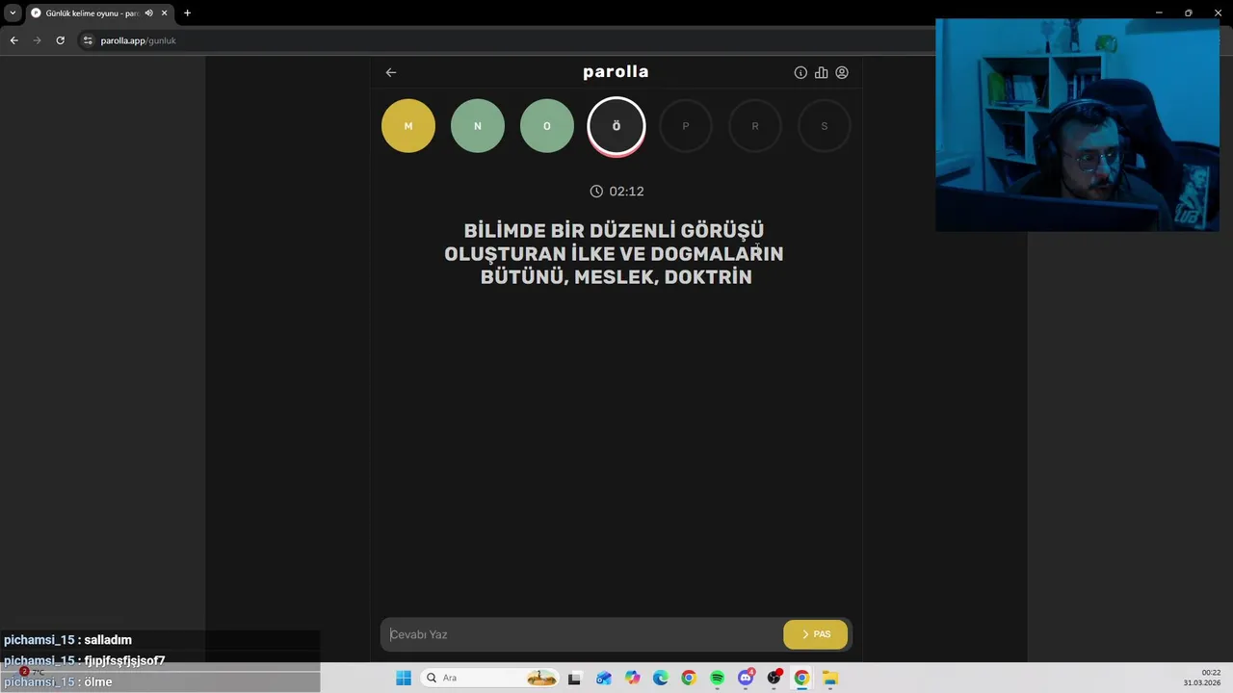Screen dimensions: 1233x693
Task: Open the user profile icon
Action: click(842, 72)
